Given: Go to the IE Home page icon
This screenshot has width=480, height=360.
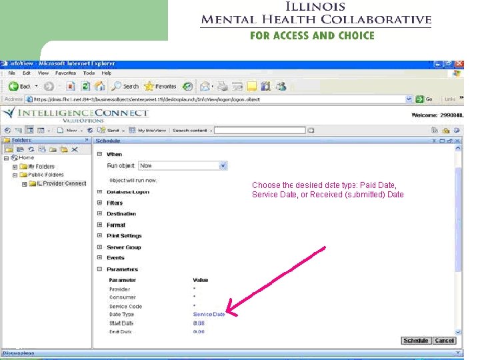Looking at the screenshot, I should 100,86.
